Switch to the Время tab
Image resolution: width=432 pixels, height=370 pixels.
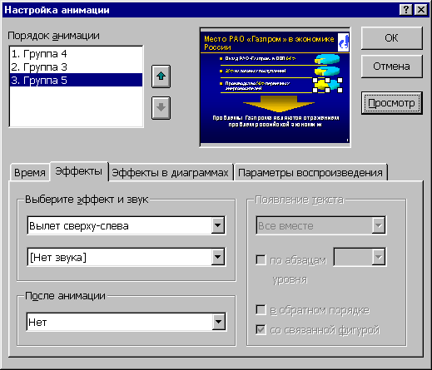[30, 173]
